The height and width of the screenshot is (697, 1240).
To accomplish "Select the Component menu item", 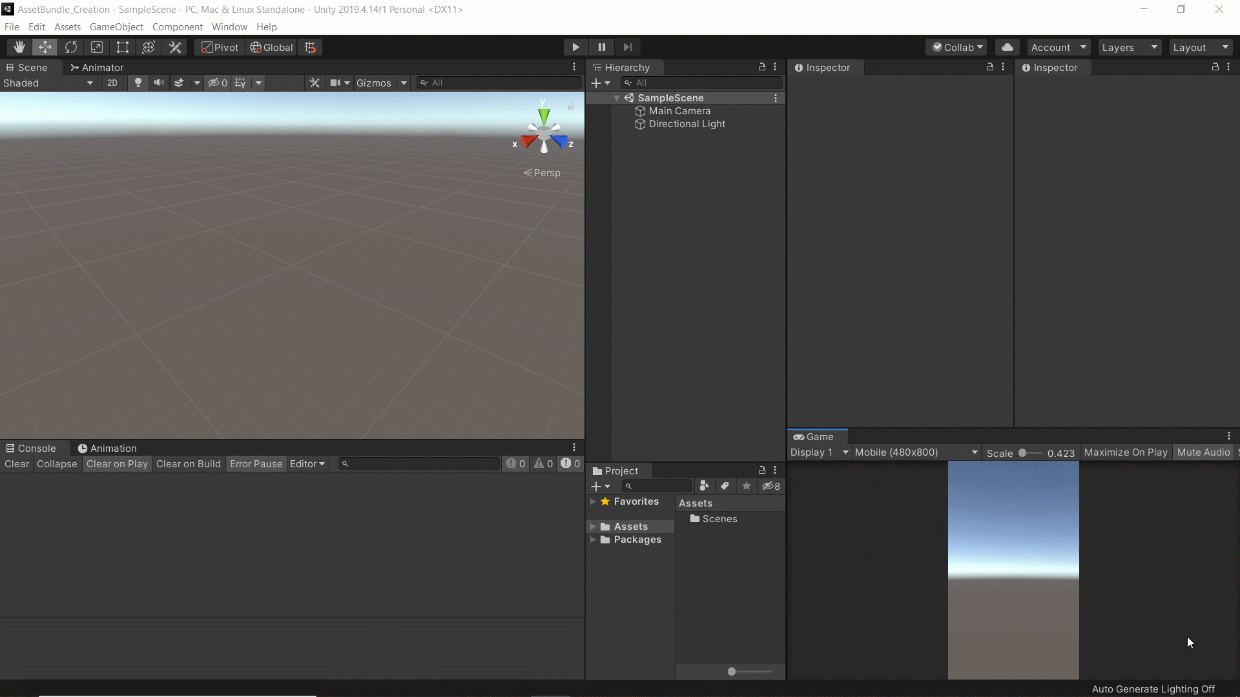I will [x=177, y=26].
